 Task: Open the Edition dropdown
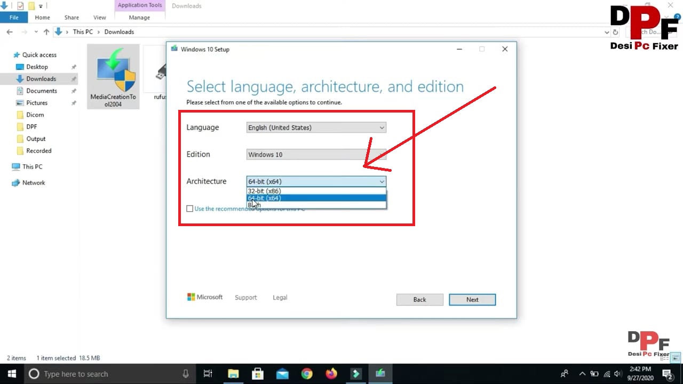(x=316, y=155)
